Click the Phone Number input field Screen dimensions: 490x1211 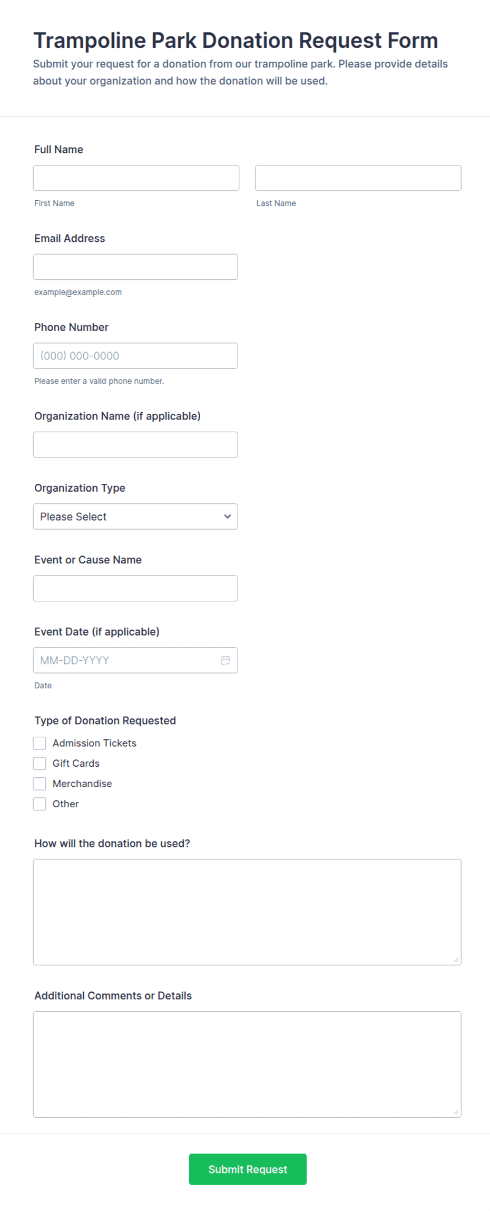135,356
